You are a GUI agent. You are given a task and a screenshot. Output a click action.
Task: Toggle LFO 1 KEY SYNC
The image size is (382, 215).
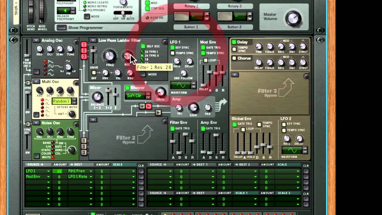pos(172,47)
